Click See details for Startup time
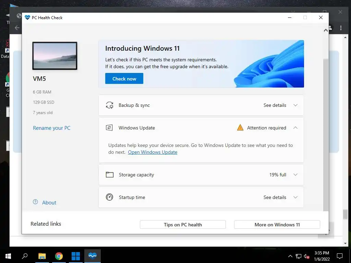 coord(275,197)
